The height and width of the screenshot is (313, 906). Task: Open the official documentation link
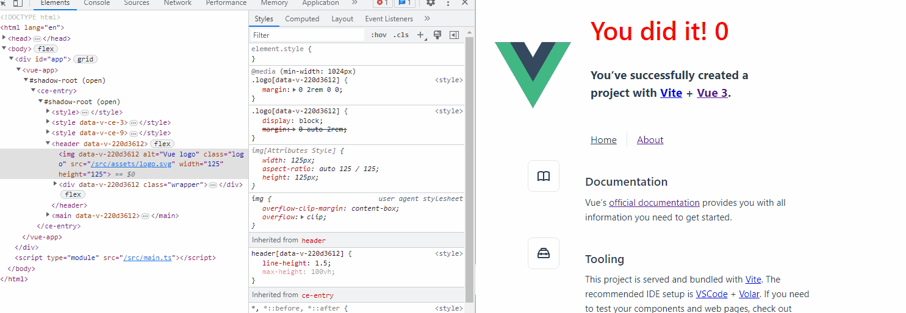coord(654,203)
